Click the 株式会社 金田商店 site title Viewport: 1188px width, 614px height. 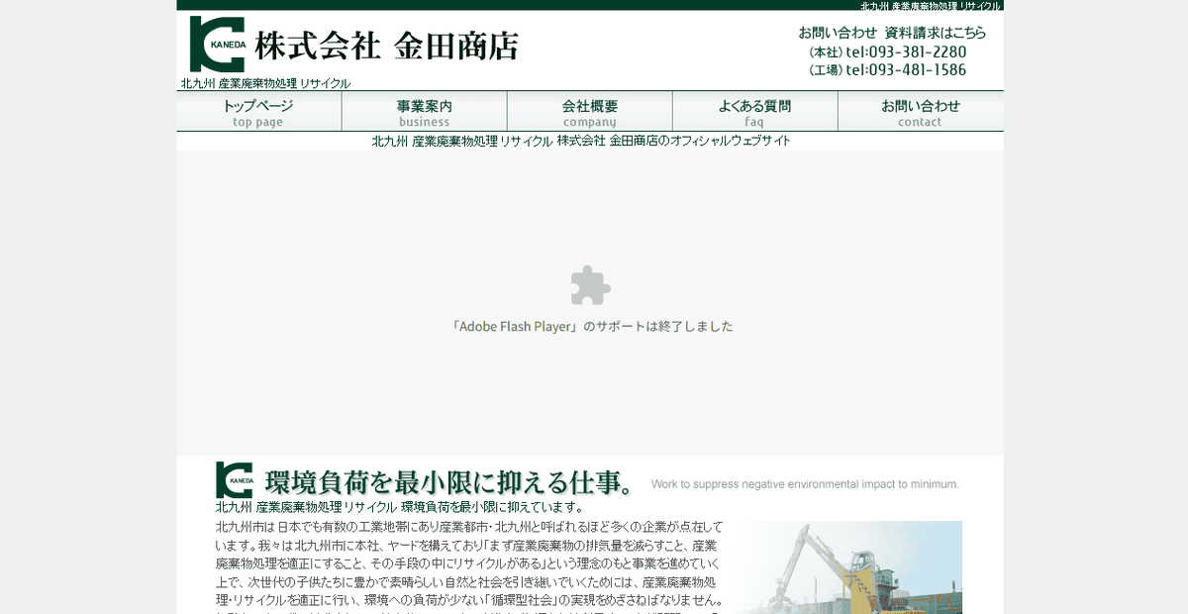387,45
